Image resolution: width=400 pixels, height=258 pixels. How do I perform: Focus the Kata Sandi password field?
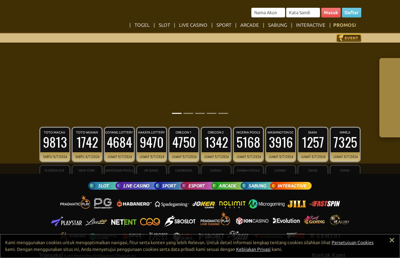[303, 13]
